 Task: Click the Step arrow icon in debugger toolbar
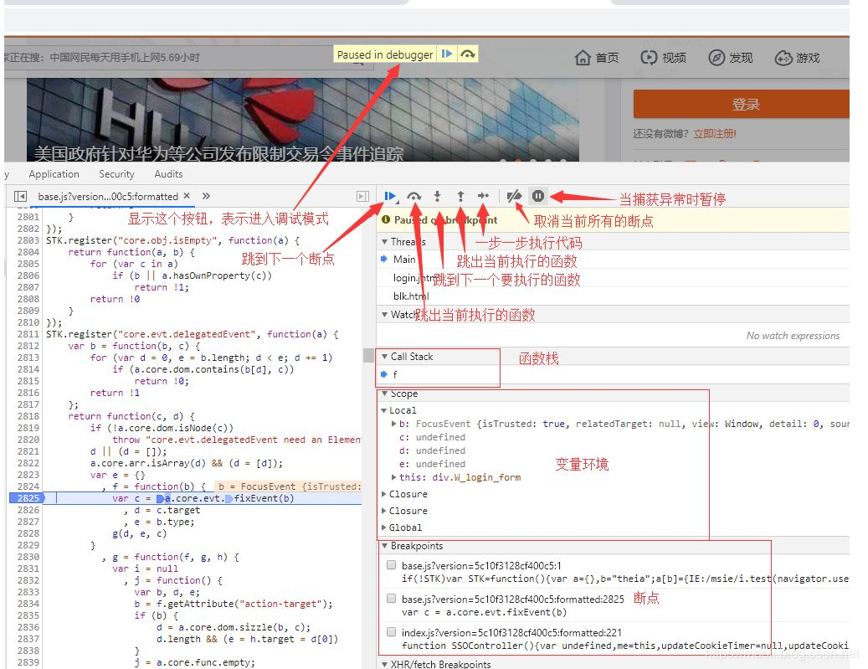tap(483, 196)
